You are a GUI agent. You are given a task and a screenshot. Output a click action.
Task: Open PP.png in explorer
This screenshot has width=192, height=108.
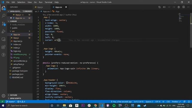click(16, 58)
